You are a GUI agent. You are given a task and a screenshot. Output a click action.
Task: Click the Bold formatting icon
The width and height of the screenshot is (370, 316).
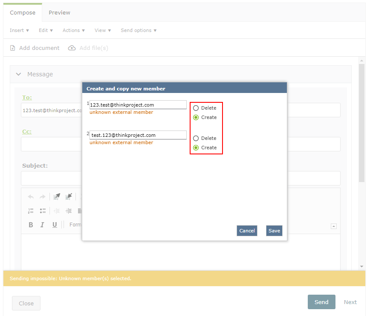tap(31, 225)
